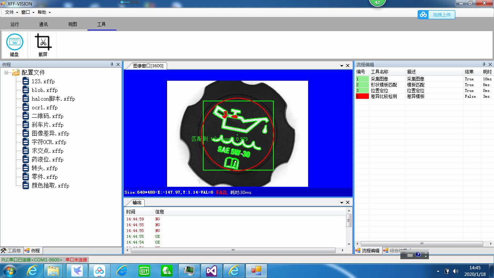
Task: Switch to the 通讯 ribbon tab
Action: 43,24
